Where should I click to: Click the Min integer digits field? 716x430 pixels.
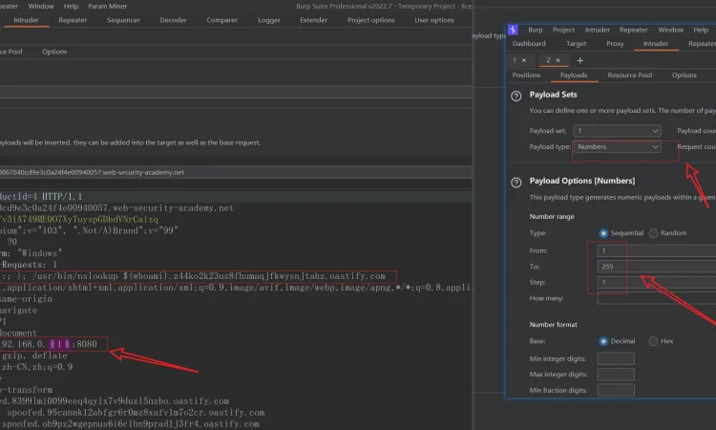click(616, 358)
